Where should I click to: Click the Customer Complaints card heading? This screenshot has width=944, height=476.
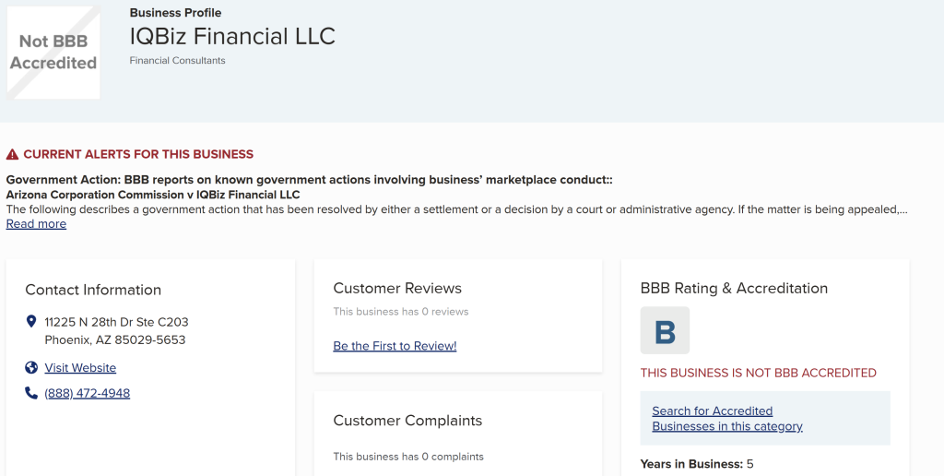click(407, 421)
